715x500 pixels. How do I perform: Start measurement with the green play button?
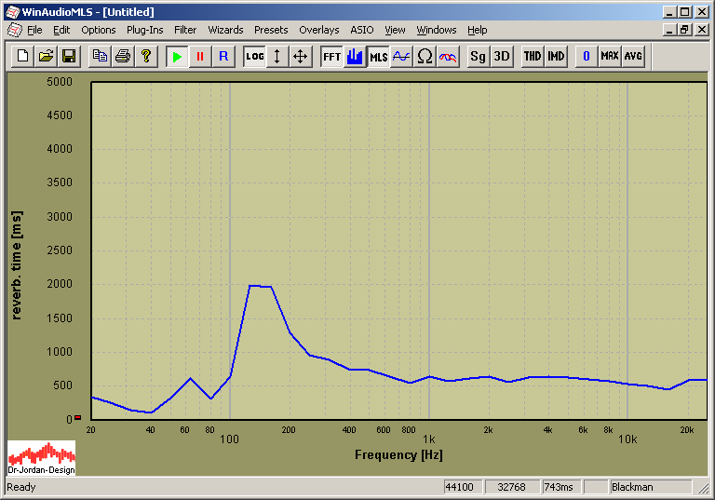(177, 57)
